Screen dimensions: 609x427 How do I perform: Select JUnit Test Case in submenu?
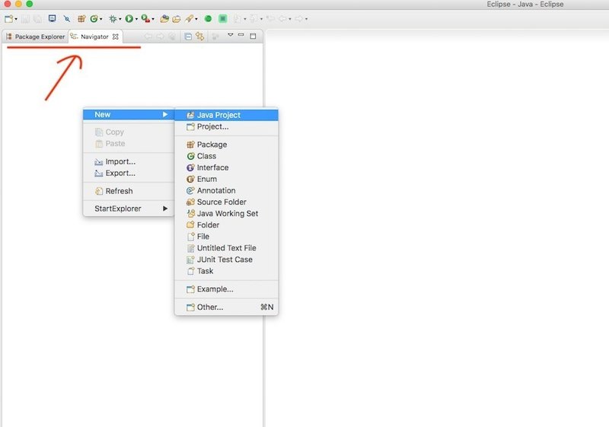(x=226, y=260)
